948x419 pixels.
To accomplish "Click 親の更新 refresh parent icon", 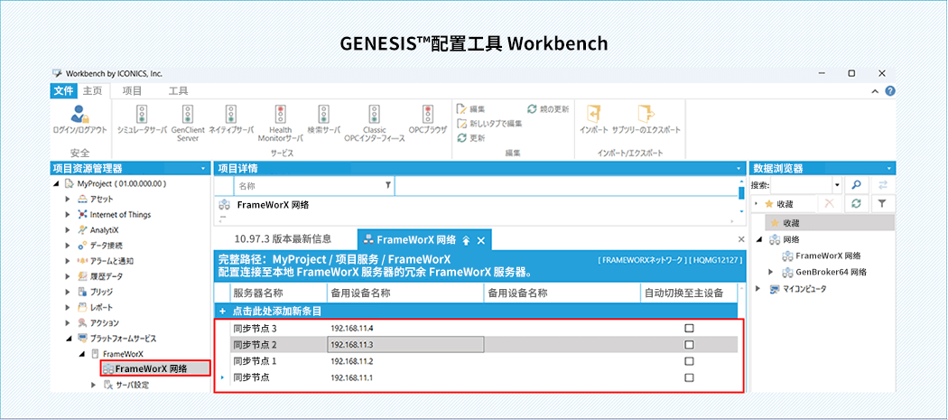I will 532,109.
